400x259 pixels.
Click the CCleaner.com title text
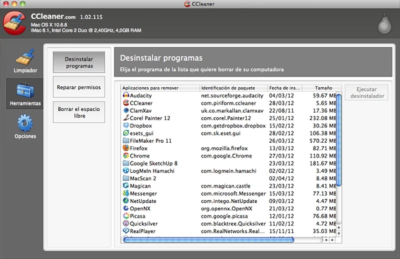[x=53, y=16]
